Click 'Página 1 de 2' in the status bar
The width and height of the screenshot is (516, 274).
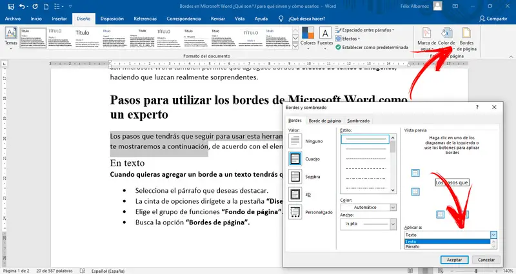tap(16, 271)
